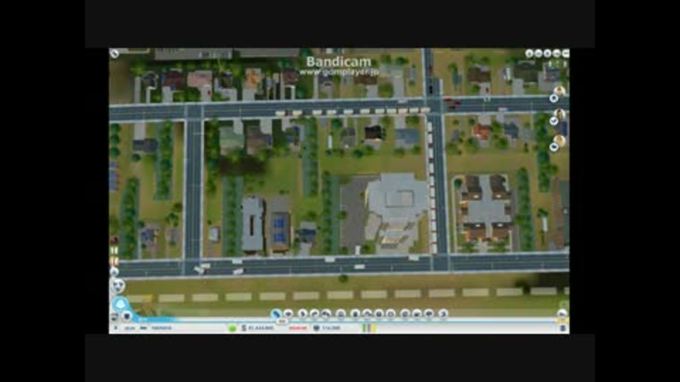Screen dimensions: 680x382
Task: Click third top-right round icon
Action: (548, 54)
